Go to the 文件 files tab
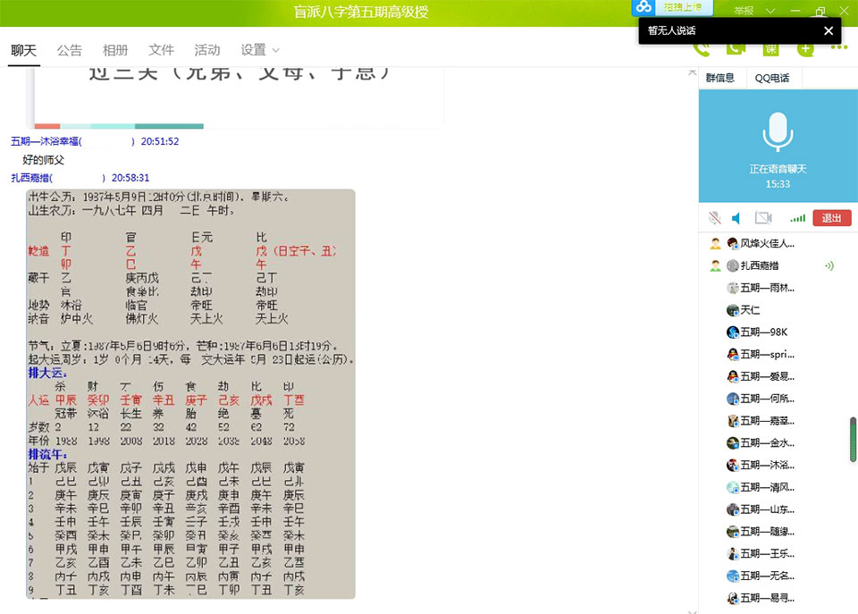 pos(162,50)
